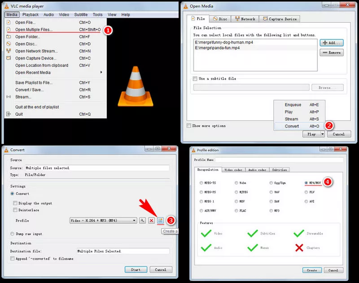Click the Open Capture Device icon in menu
Viewport: 359px width, 283px height.
pos(9,58)
